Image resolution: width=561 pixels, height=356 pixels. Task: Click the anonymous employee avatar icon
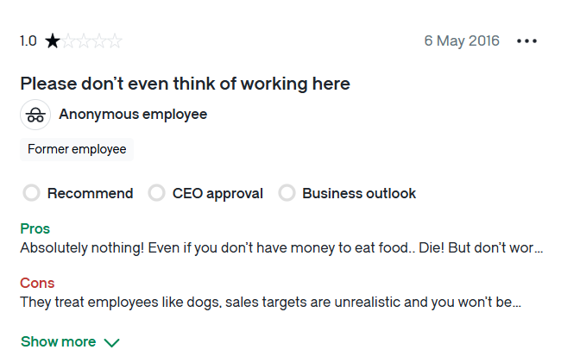coord(35,115)
